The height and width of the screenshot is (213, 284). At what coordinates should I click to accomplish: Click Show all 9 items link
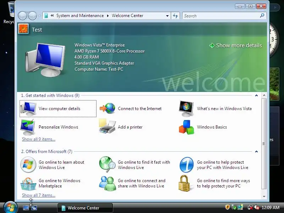pos(39,139)
